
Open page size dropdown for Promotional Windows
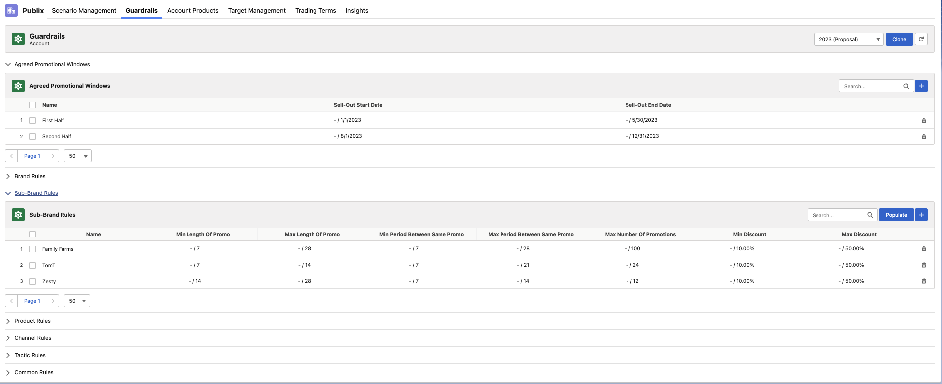pyautogui.click(x=78, y=156)
